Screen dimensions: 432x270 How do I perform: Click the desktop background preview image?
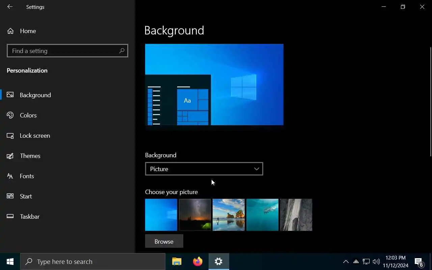214,84
